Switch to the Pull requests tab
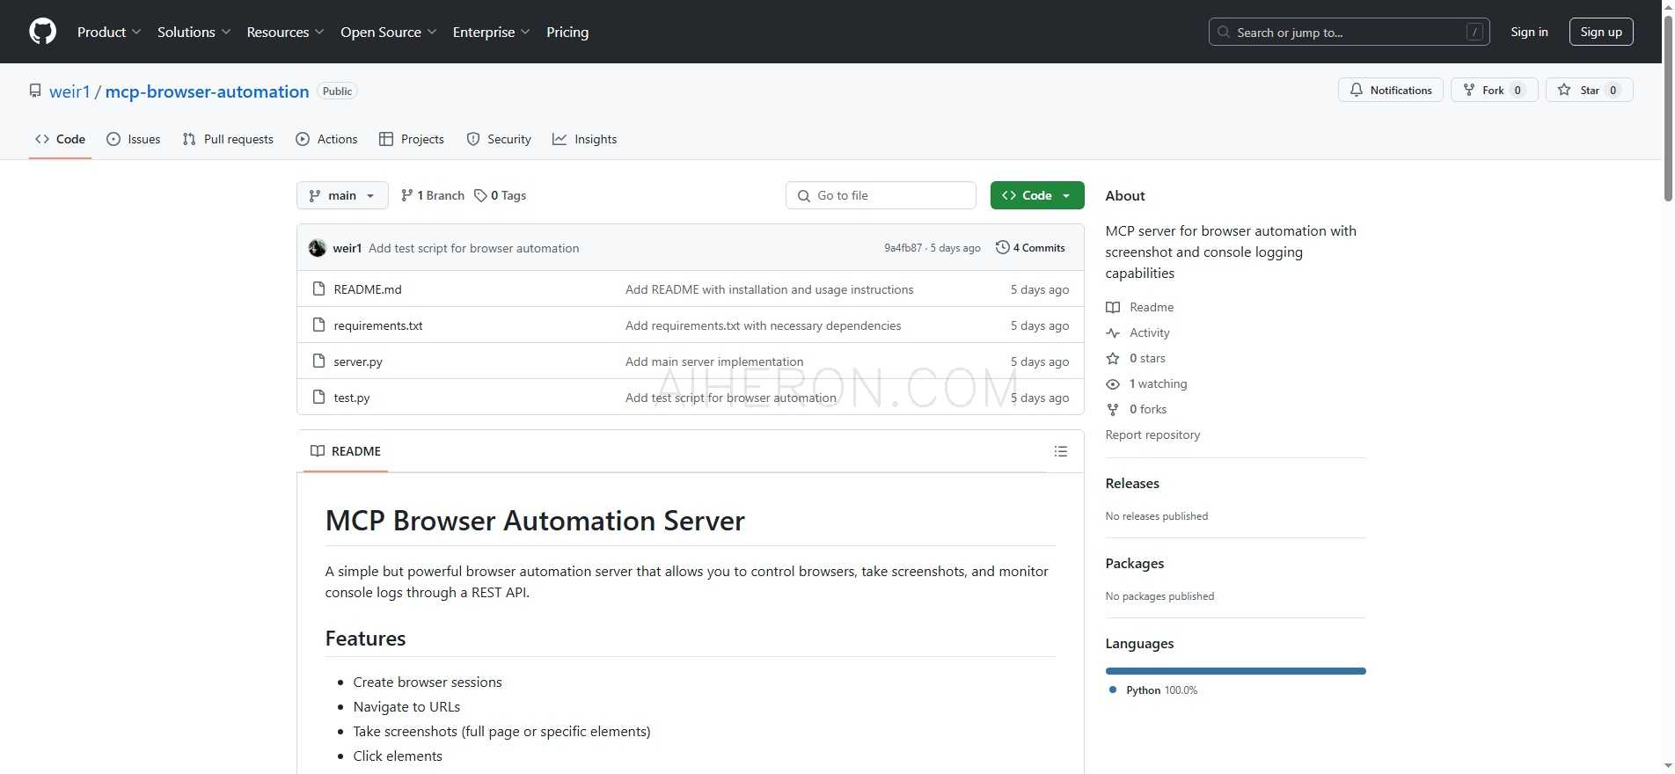 click(228, 139)
